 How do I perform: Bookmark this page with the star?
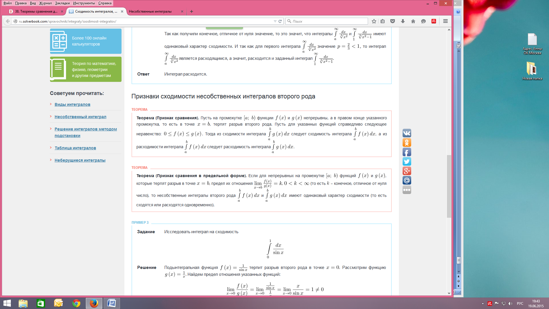point(374,21)
